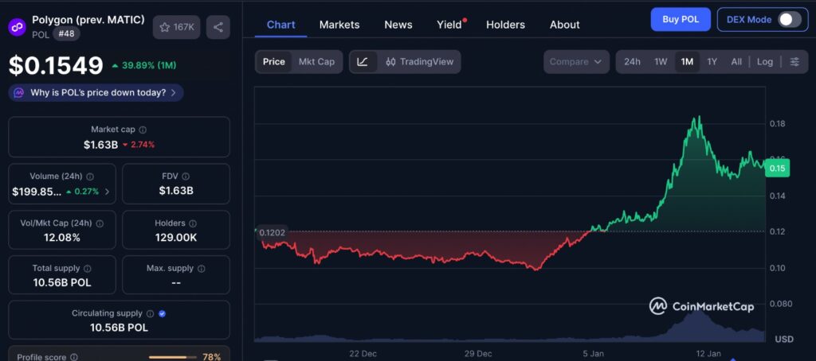Click the Total supply info icon
The width and height of the screenshot is (816, 361).
click(x=88, y=269)
